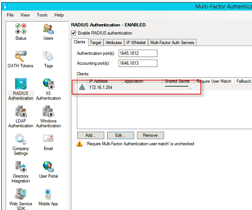Viewport: 252px width, 210px height.
Task: Switch to the IP Whitelist tab
Action: point(136,43)
